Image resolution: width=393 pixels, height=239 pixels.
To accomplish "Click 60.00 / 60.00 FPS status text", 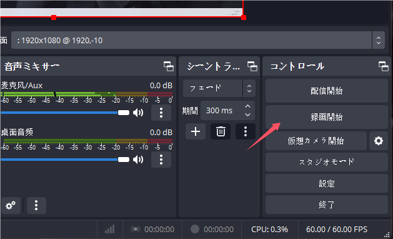I will [x=337, y=229].
